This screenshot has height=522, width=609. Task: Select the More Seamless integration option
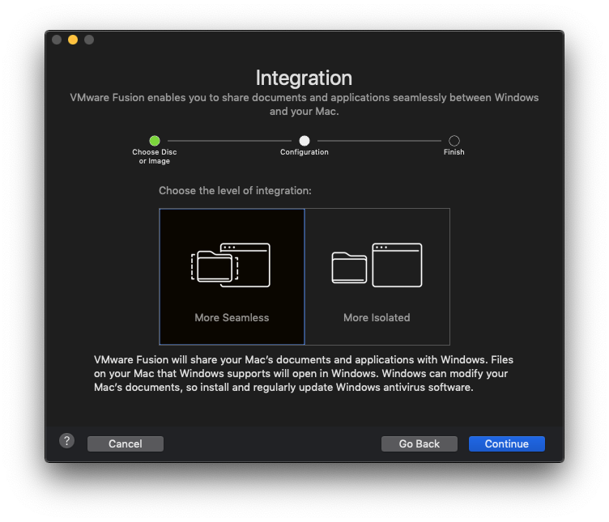pyautogui.click(x=232, y=277)
